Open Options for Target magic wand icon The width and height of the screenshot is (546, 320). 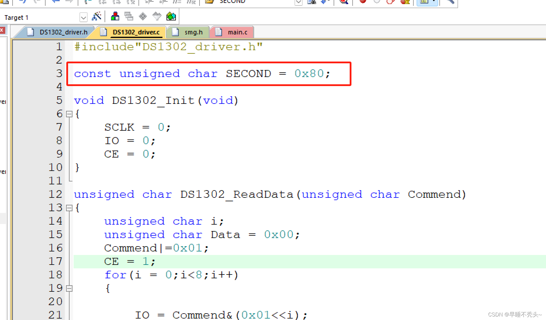point(96,16)
